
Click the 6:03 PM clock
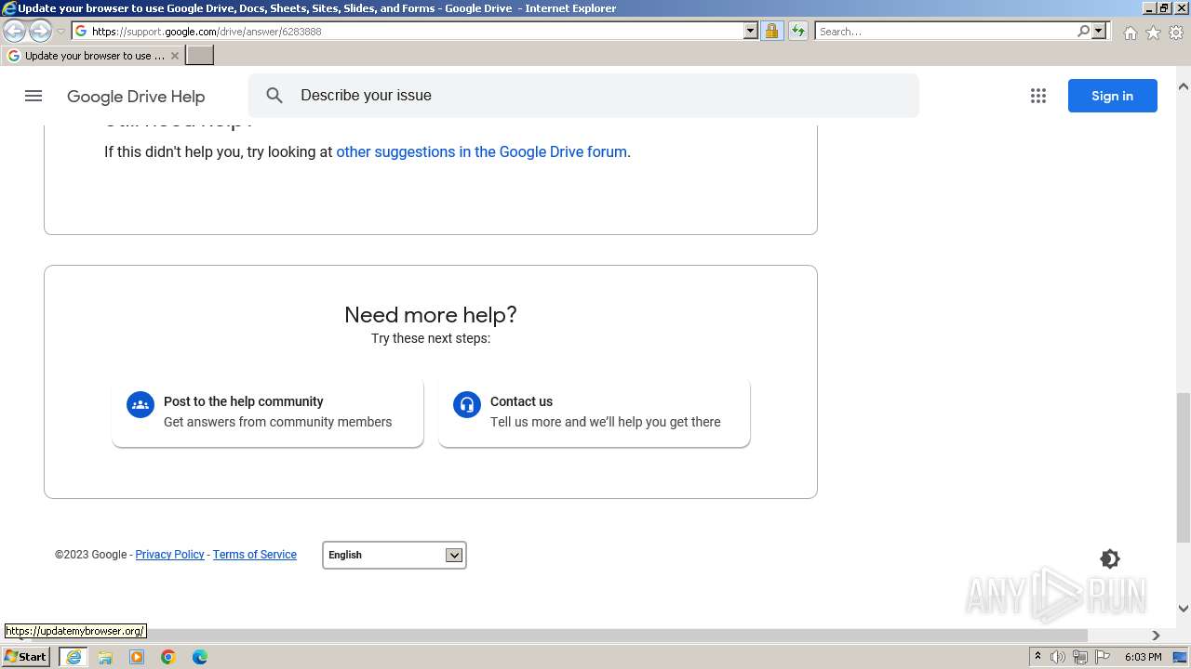click(1143, 657)
